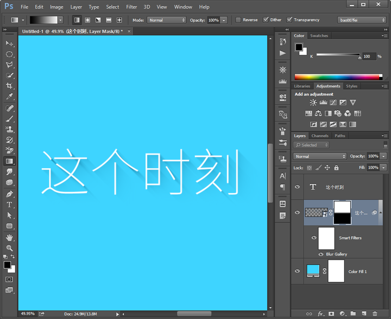Hide the Smart Filters
Screen dimensions: 391x319
pos(314,238)
